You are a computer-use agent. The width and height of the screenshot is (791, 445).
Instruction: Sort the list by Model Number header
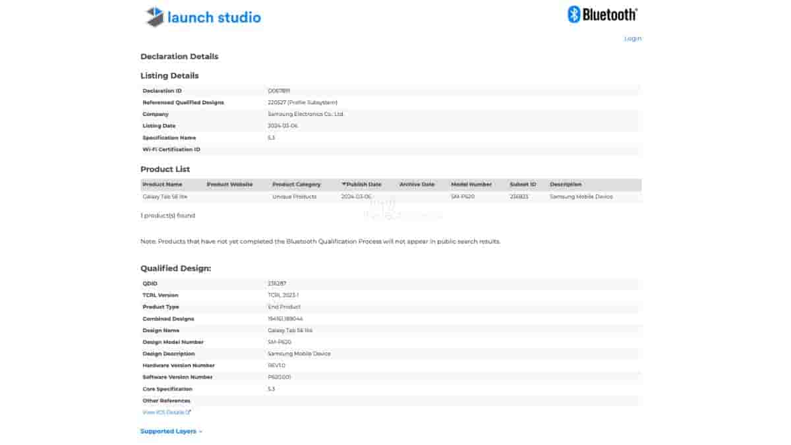click(471, 185)
